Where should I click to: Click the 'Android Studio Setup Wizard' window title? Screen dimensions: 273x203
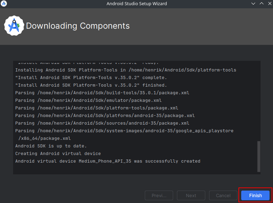pos(137,3)
